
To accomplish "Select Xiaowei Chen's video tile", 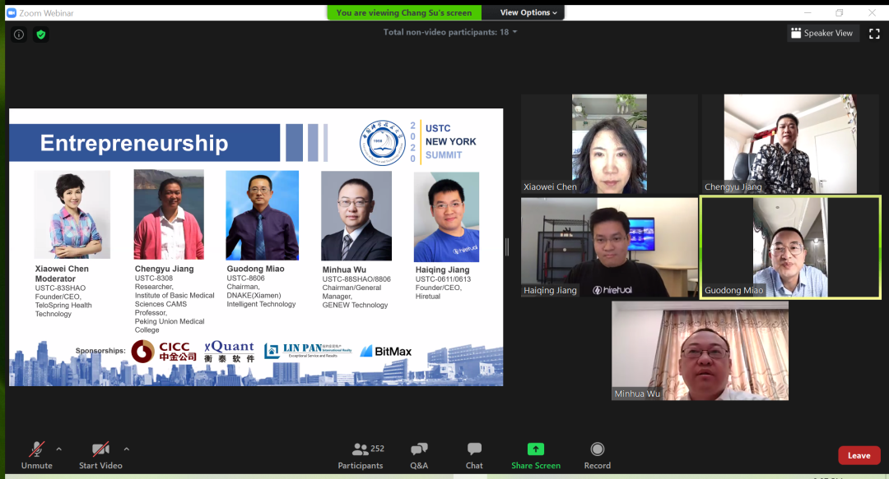I will click(609, 144).
